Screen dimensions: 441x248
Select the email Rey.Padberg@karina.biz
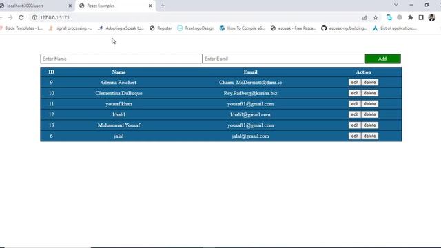250,93
